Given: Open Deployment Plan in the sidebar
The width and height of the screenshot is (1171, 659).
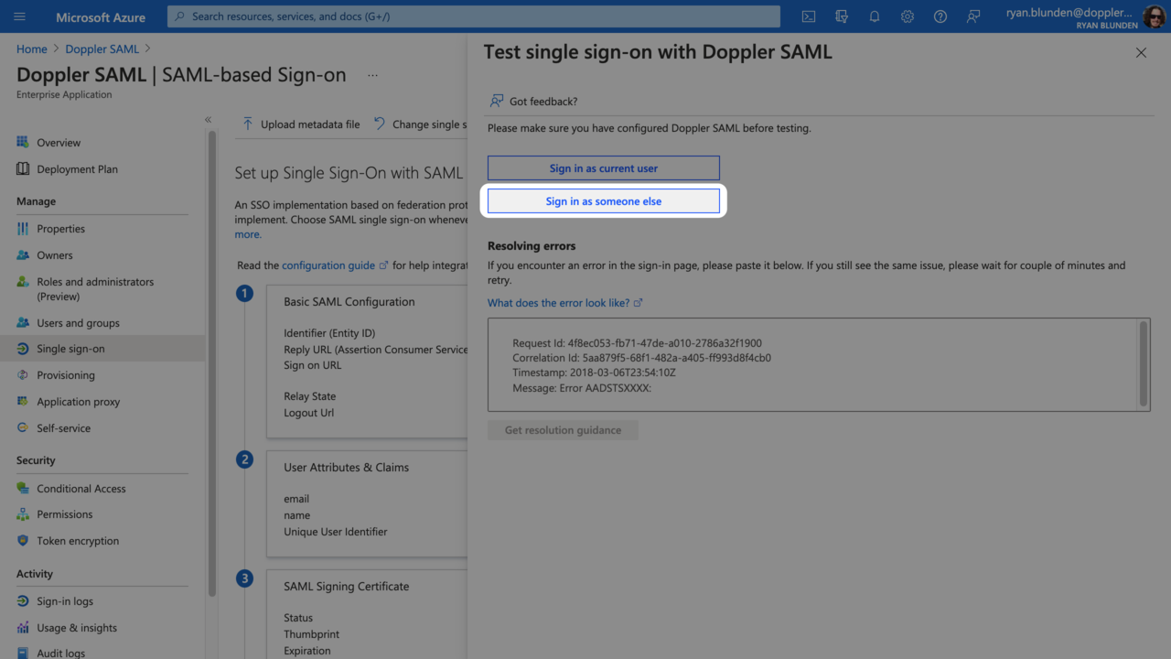Looking at the screenshot, I should tap(77, 169).
